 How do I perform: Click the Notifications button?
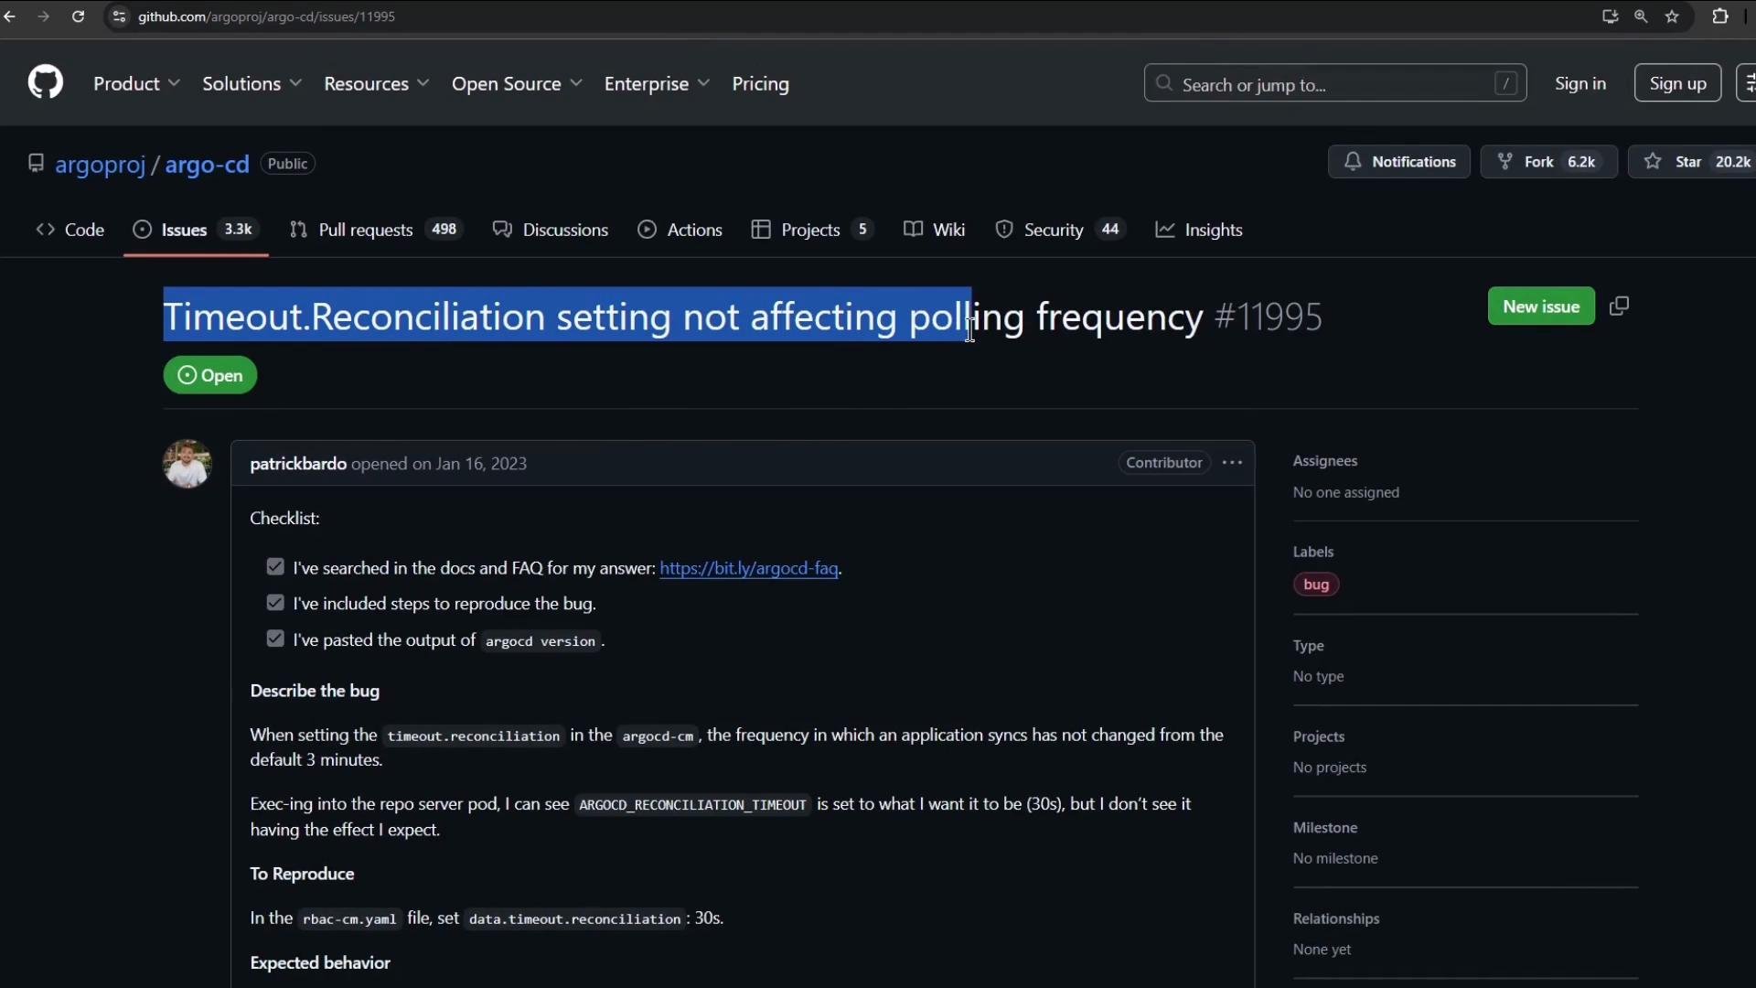(1398, 162)
